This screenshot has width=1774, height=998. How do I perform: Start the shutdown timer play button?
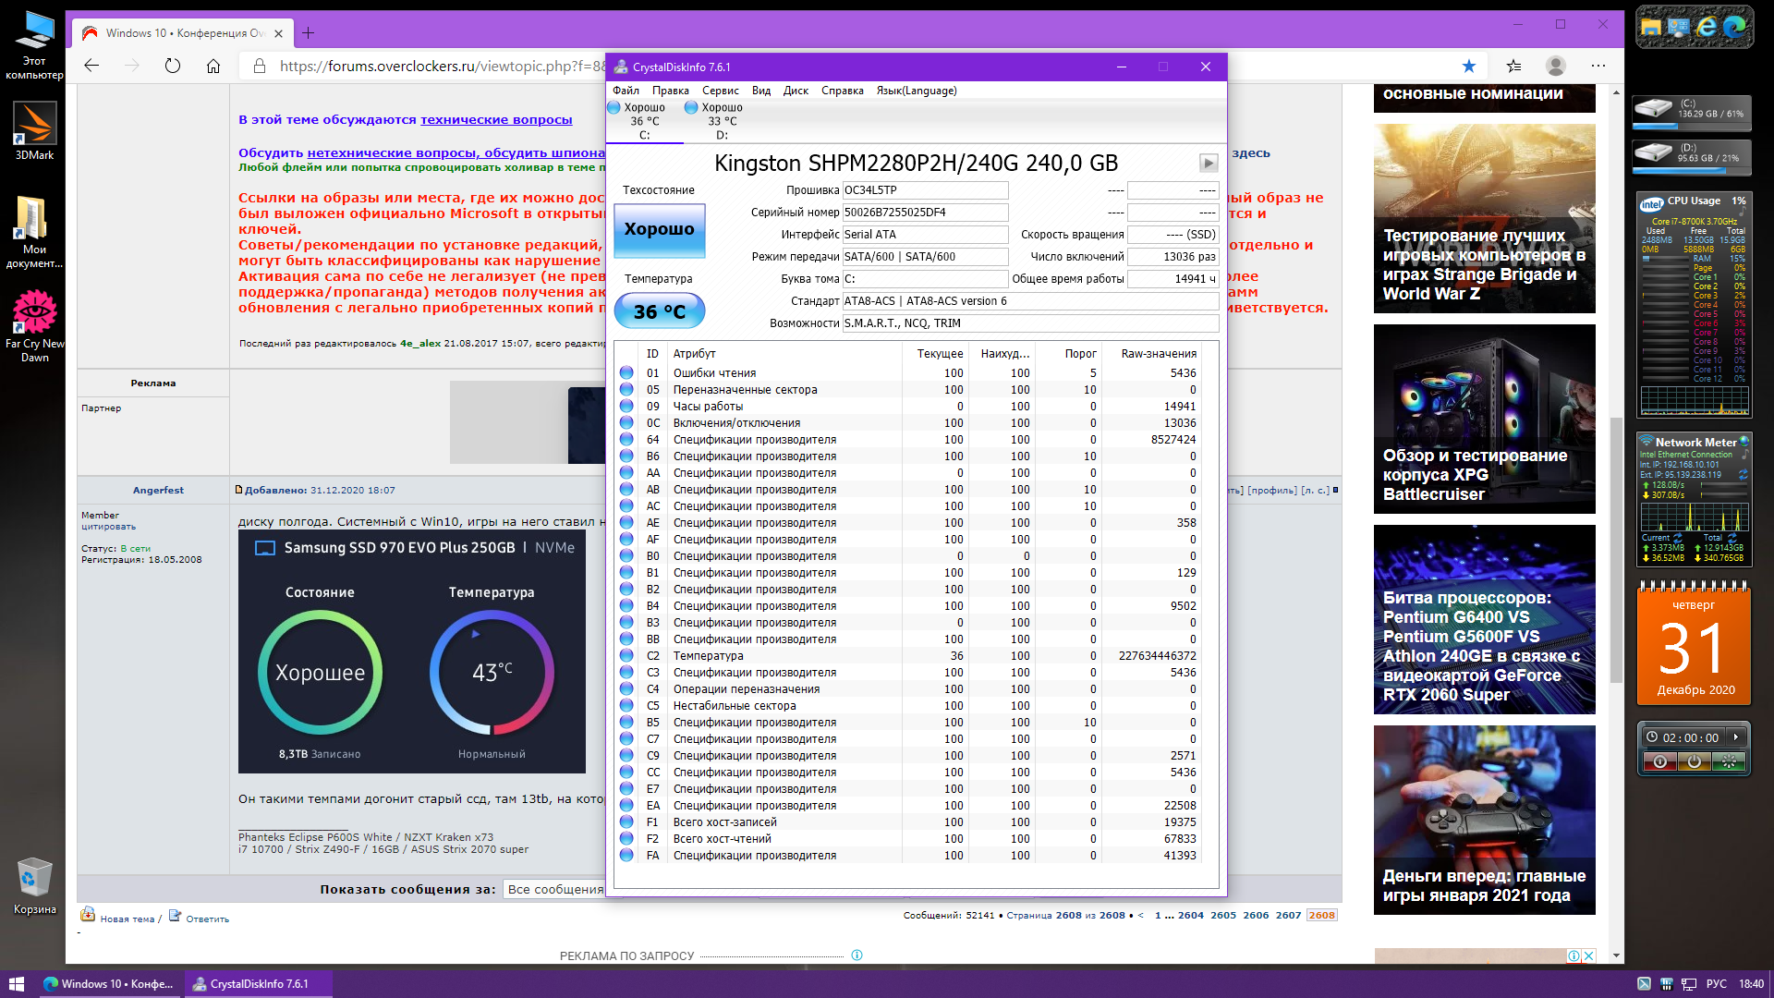point(1736,737)
